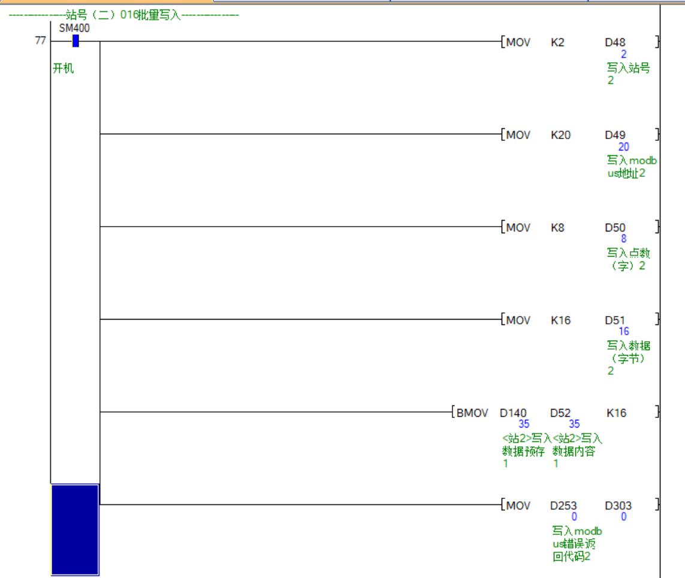
Task: Select the modbus error return code comment
Action: [x=577, y=544]
